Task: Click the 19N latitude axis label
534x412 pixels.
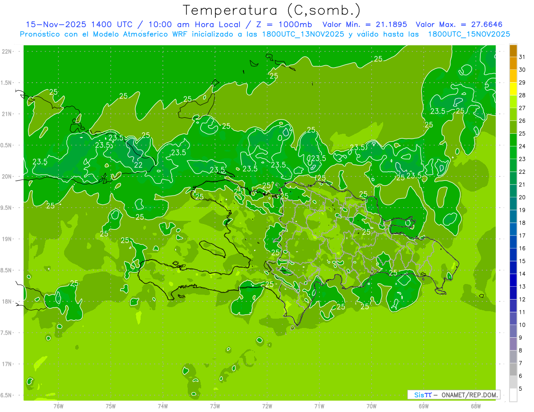Action: coord(7,239)
